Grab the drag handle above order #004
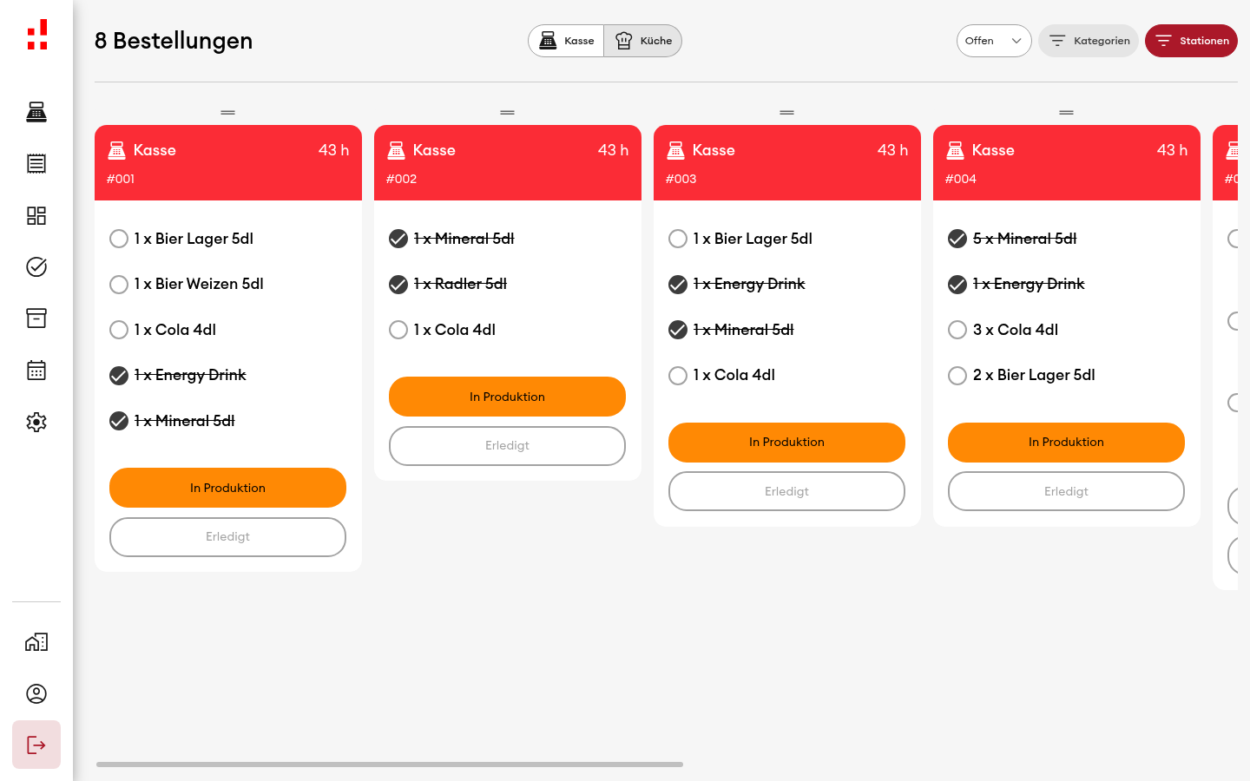The height and width of the screenshot is (781, 1250). click(1067, 113)
